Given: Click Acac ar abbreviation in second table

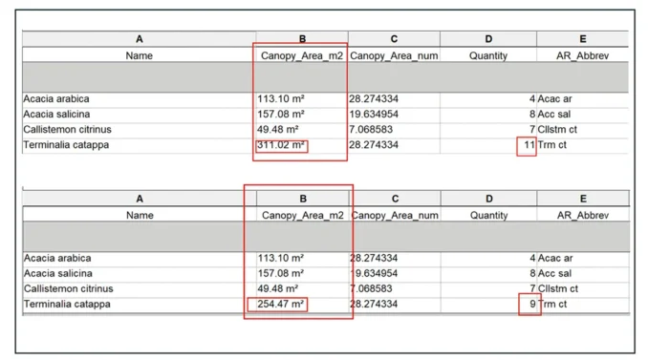Looking at the screenshot, I should [555, 258].
